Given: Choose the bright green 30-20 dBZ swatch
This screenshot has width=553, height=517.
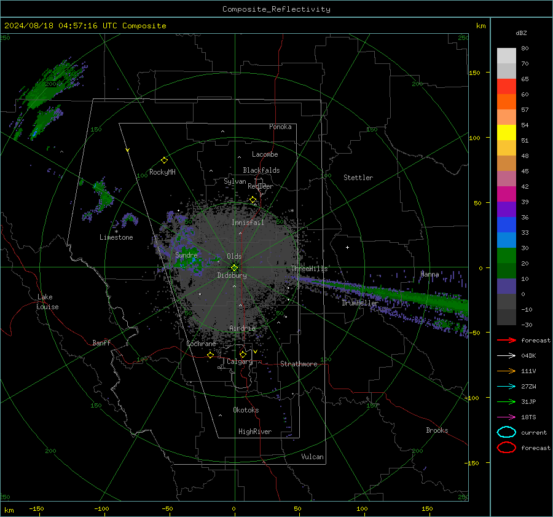Looking at the screenshot, I should click(506, 256).
